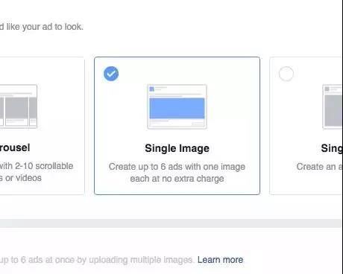The height and width of the screenshot is (274, 343).
Task: Select the empty radio circle on right card
Action: pos(286,74)
